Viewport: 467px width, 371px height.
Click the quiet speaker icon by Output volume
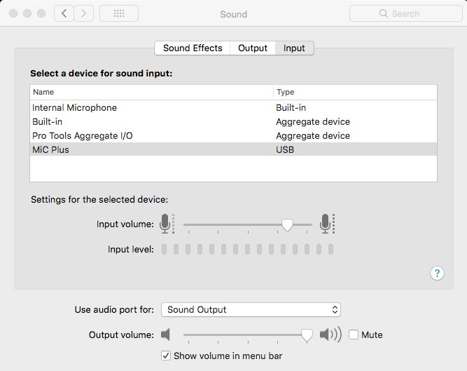(x=166, y=335)
